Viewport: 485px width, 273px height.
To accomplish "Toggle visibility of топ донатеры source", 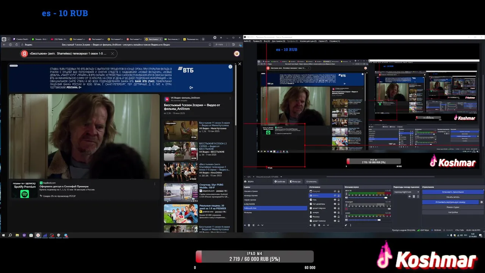I will 335,204.
